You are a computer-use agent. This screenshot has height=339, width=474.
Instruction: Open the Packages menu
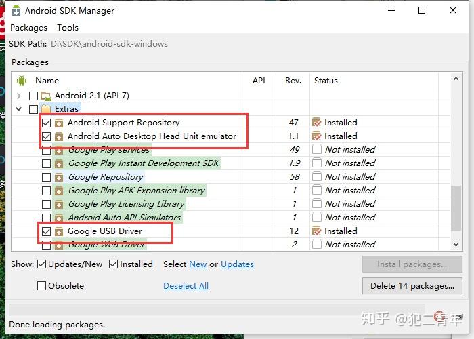tap(28, 28)
